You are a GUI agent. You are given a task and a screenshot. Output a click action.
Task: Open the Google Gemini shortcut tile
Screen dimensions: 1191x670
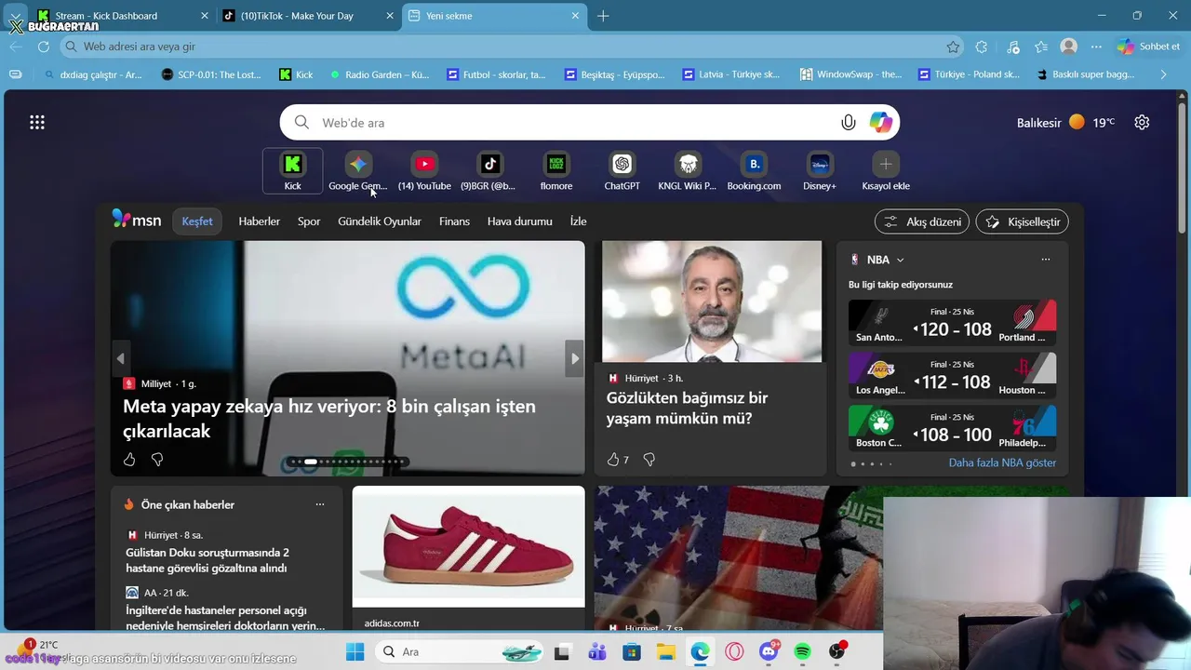click(358, 171)
